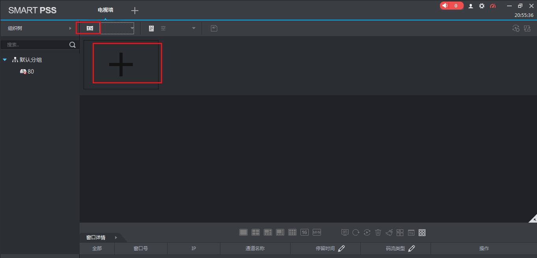
Task: Select the 16-window split layout
Action: pos(304,232)
